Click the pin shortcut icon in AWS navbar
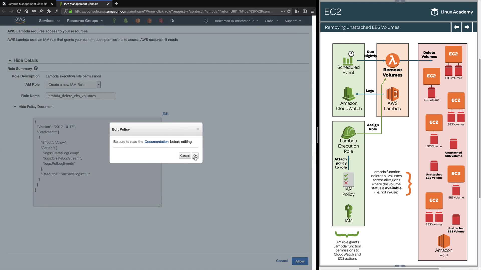The height and width of the screenshot is (270, 481). point(173,20)
